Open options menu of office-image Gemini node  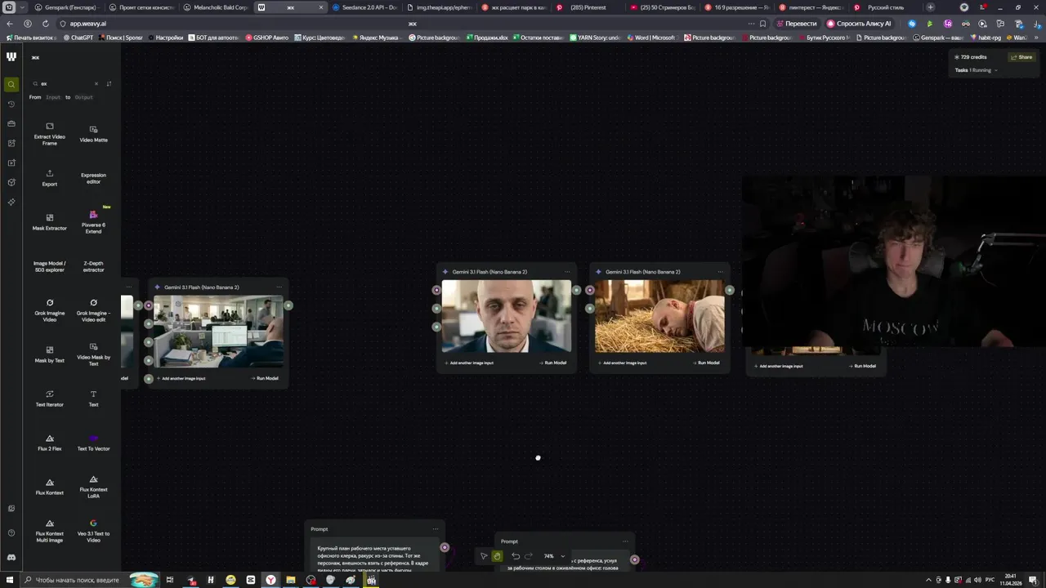(279, 287)
